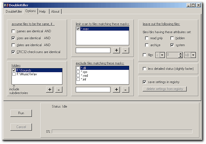
Task: Enable 'less detailed status' option
Action: tap(144, 69)
